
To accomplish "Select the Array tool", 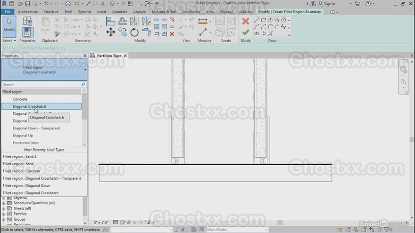I will click(x=157, y=27).
